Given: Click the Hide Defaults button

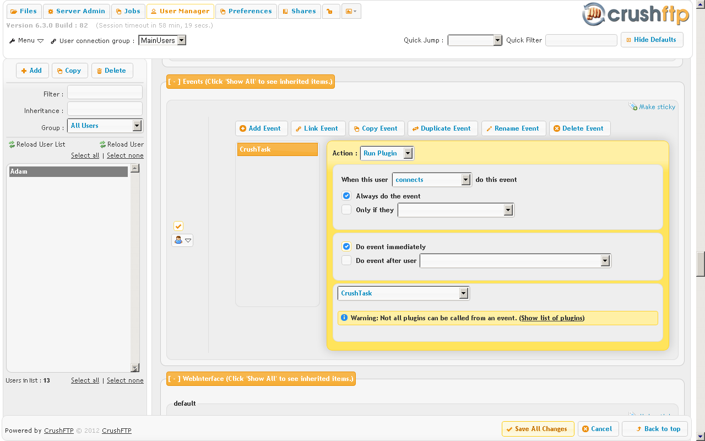Looking at the screenshot, I should pos(652,40).
